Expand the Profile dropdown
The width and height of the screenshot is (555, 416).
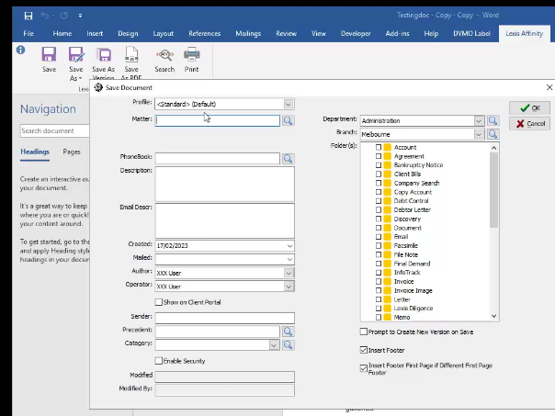pos(289,104)
